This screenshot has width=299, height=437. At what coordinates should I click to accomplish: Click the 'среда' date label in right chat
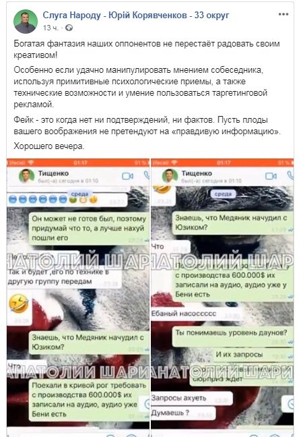pyautogui.click(x=224, y=194)
